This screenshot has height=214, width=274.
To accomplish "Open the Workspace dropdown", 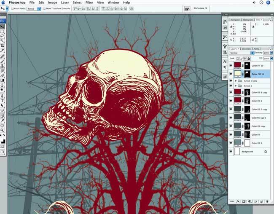I will 200,8.
